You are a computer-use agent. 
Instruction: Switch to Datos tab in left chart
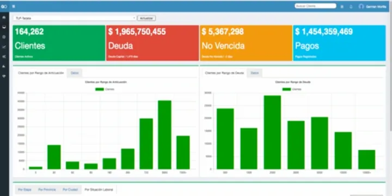pyautogui.click(x=75, y=73)
